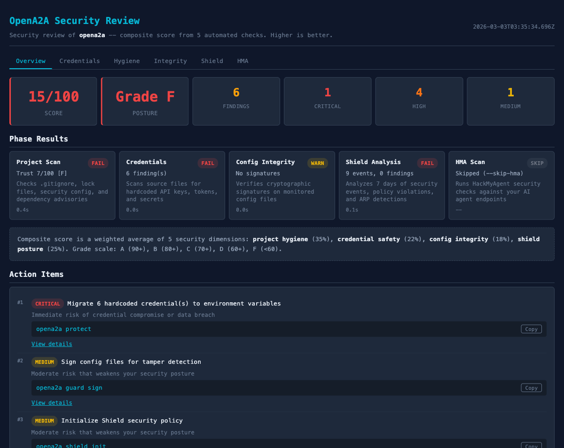Viewport: 564px width, 448px height.
Task: Click the WARN badge on Config Integrity
Action: (x=317, y=163)
